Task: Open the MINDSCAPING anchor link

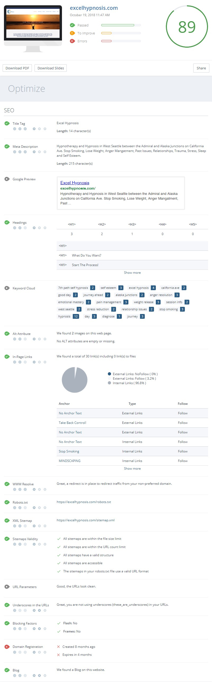Action: [70, 461]
